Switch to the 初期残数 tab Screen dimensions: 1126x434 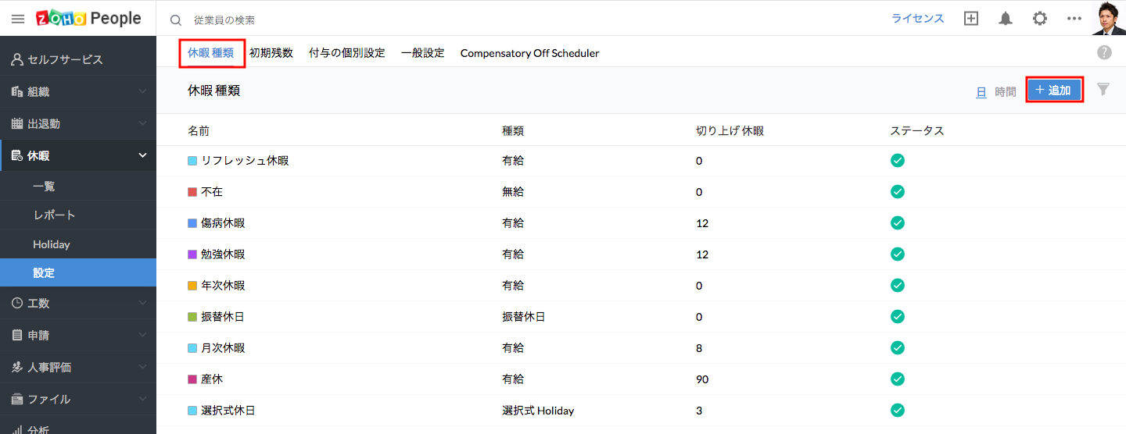pos(271,53)
